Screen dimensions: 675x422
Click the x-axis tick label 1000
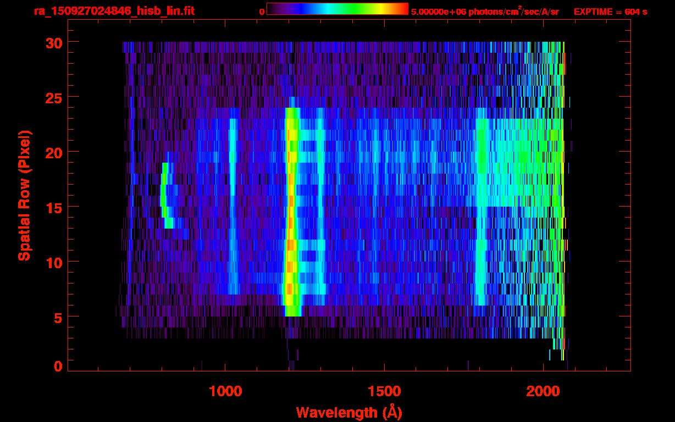click(225, 391)
